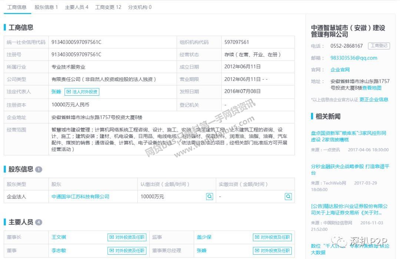Viewport: 400px width, 259px height.
Task: Open legal representative 张峰 link
Action: pos(56,92)
